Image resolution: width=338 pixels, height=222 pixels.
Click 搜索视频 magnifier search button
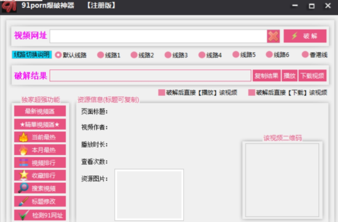[40, 188]
